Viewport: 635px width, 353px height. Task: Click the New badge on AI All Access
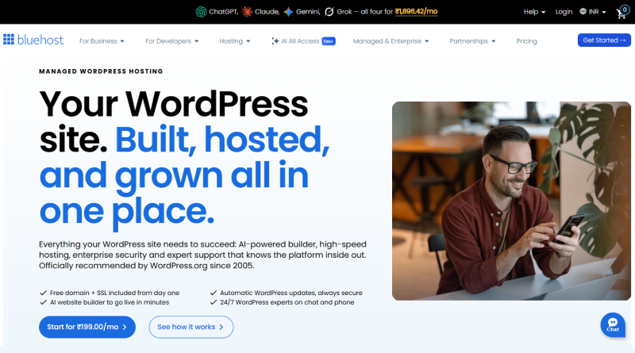coord(329,41)
